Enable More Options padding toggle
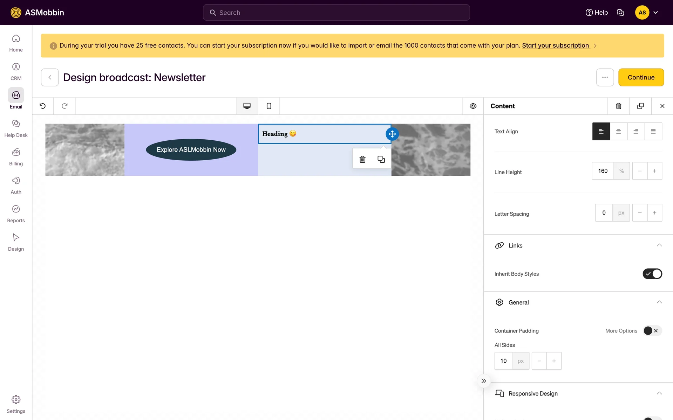 pos(652,331)
